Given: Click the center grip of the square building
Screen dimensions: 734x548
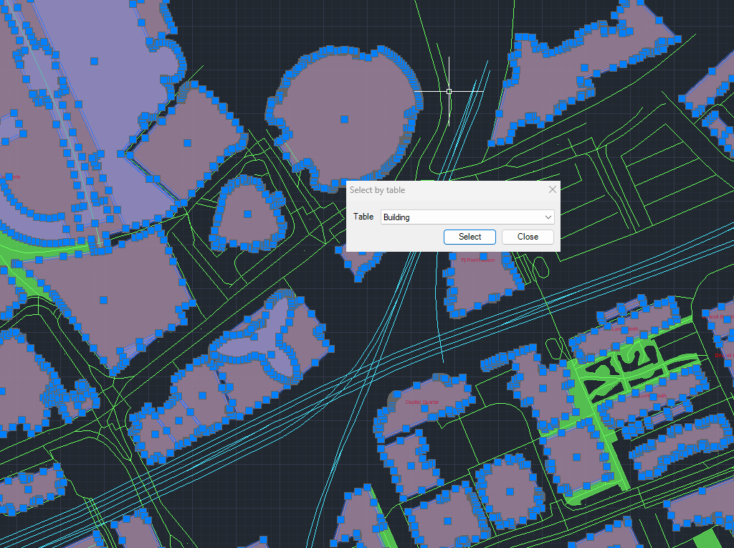Looking at the screenshot, I should (186, 143).
